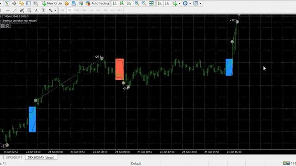Switch to line chart view
This screenshot has width=296, height=166.
[129, 3]
